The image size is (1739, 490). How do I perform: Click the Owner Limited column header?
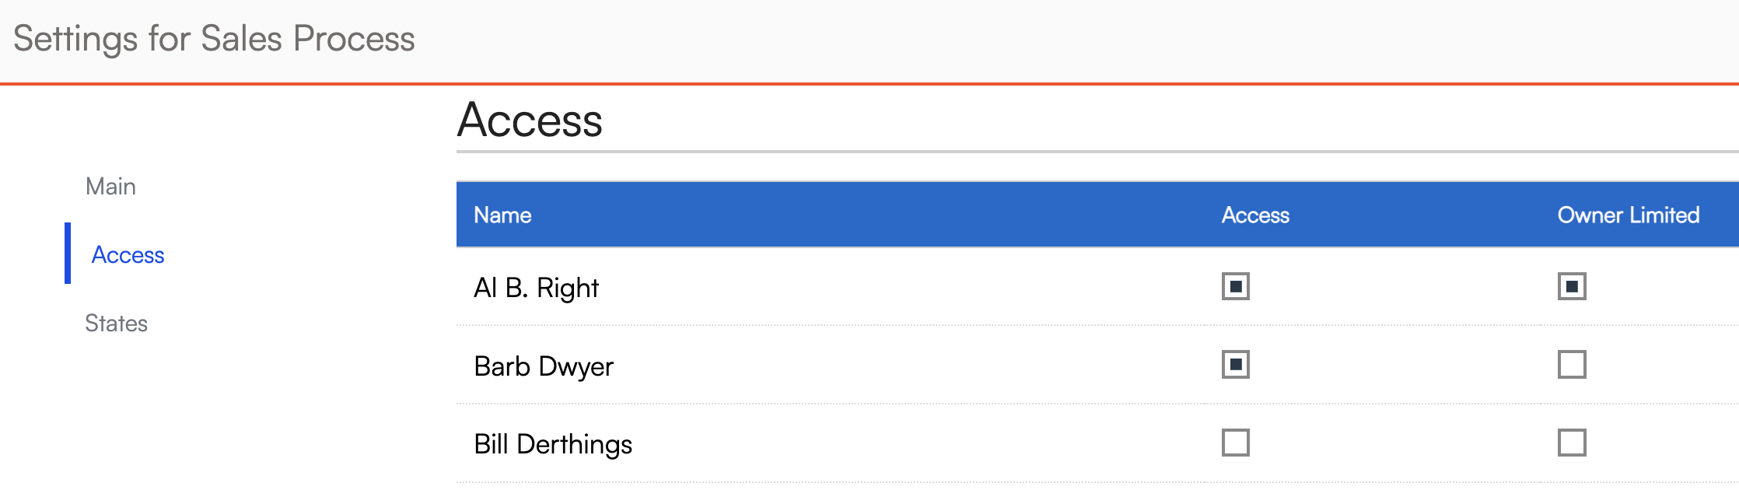(1628, 215)
